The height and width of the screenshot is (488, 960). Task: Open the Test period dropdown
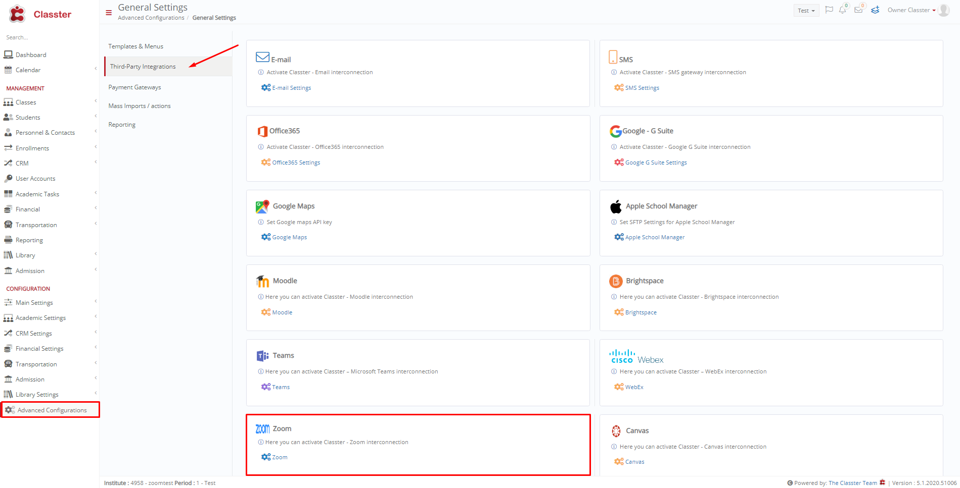(x=806, y=11)
